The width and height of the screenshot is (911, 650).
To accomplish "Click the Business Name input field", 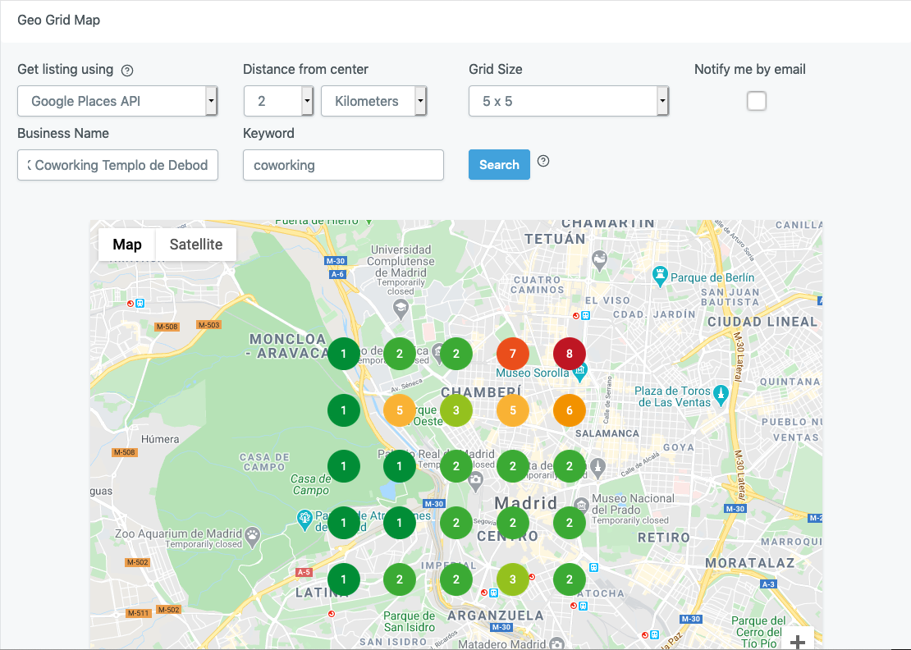I will click(117, 165).
